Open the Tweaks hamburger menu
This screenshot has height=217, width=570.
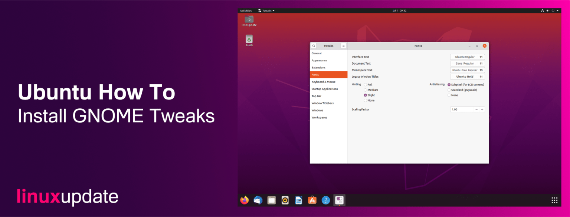pyautogui.click(x=344, y=46)
